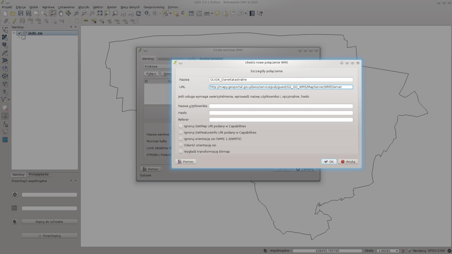Select the Pan map hand tool
The width and height of the screenshot is (452, 254).
[61, 14]
